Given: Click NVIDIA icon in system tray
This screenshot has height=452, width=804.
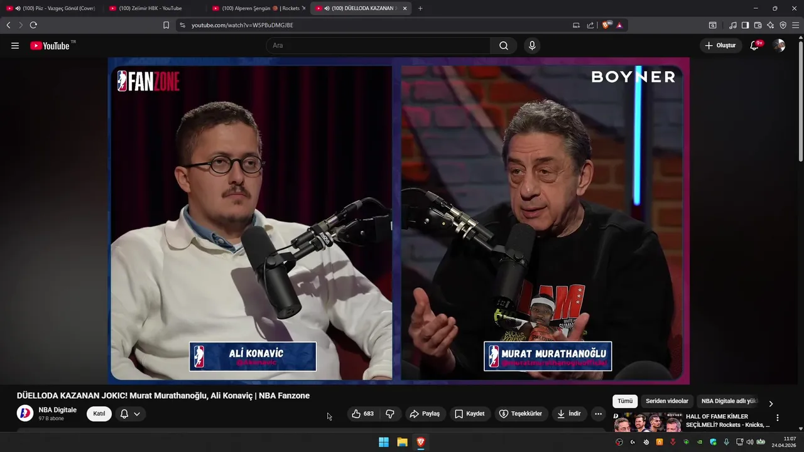Looking at the screenshot, I should click(699, 442).
